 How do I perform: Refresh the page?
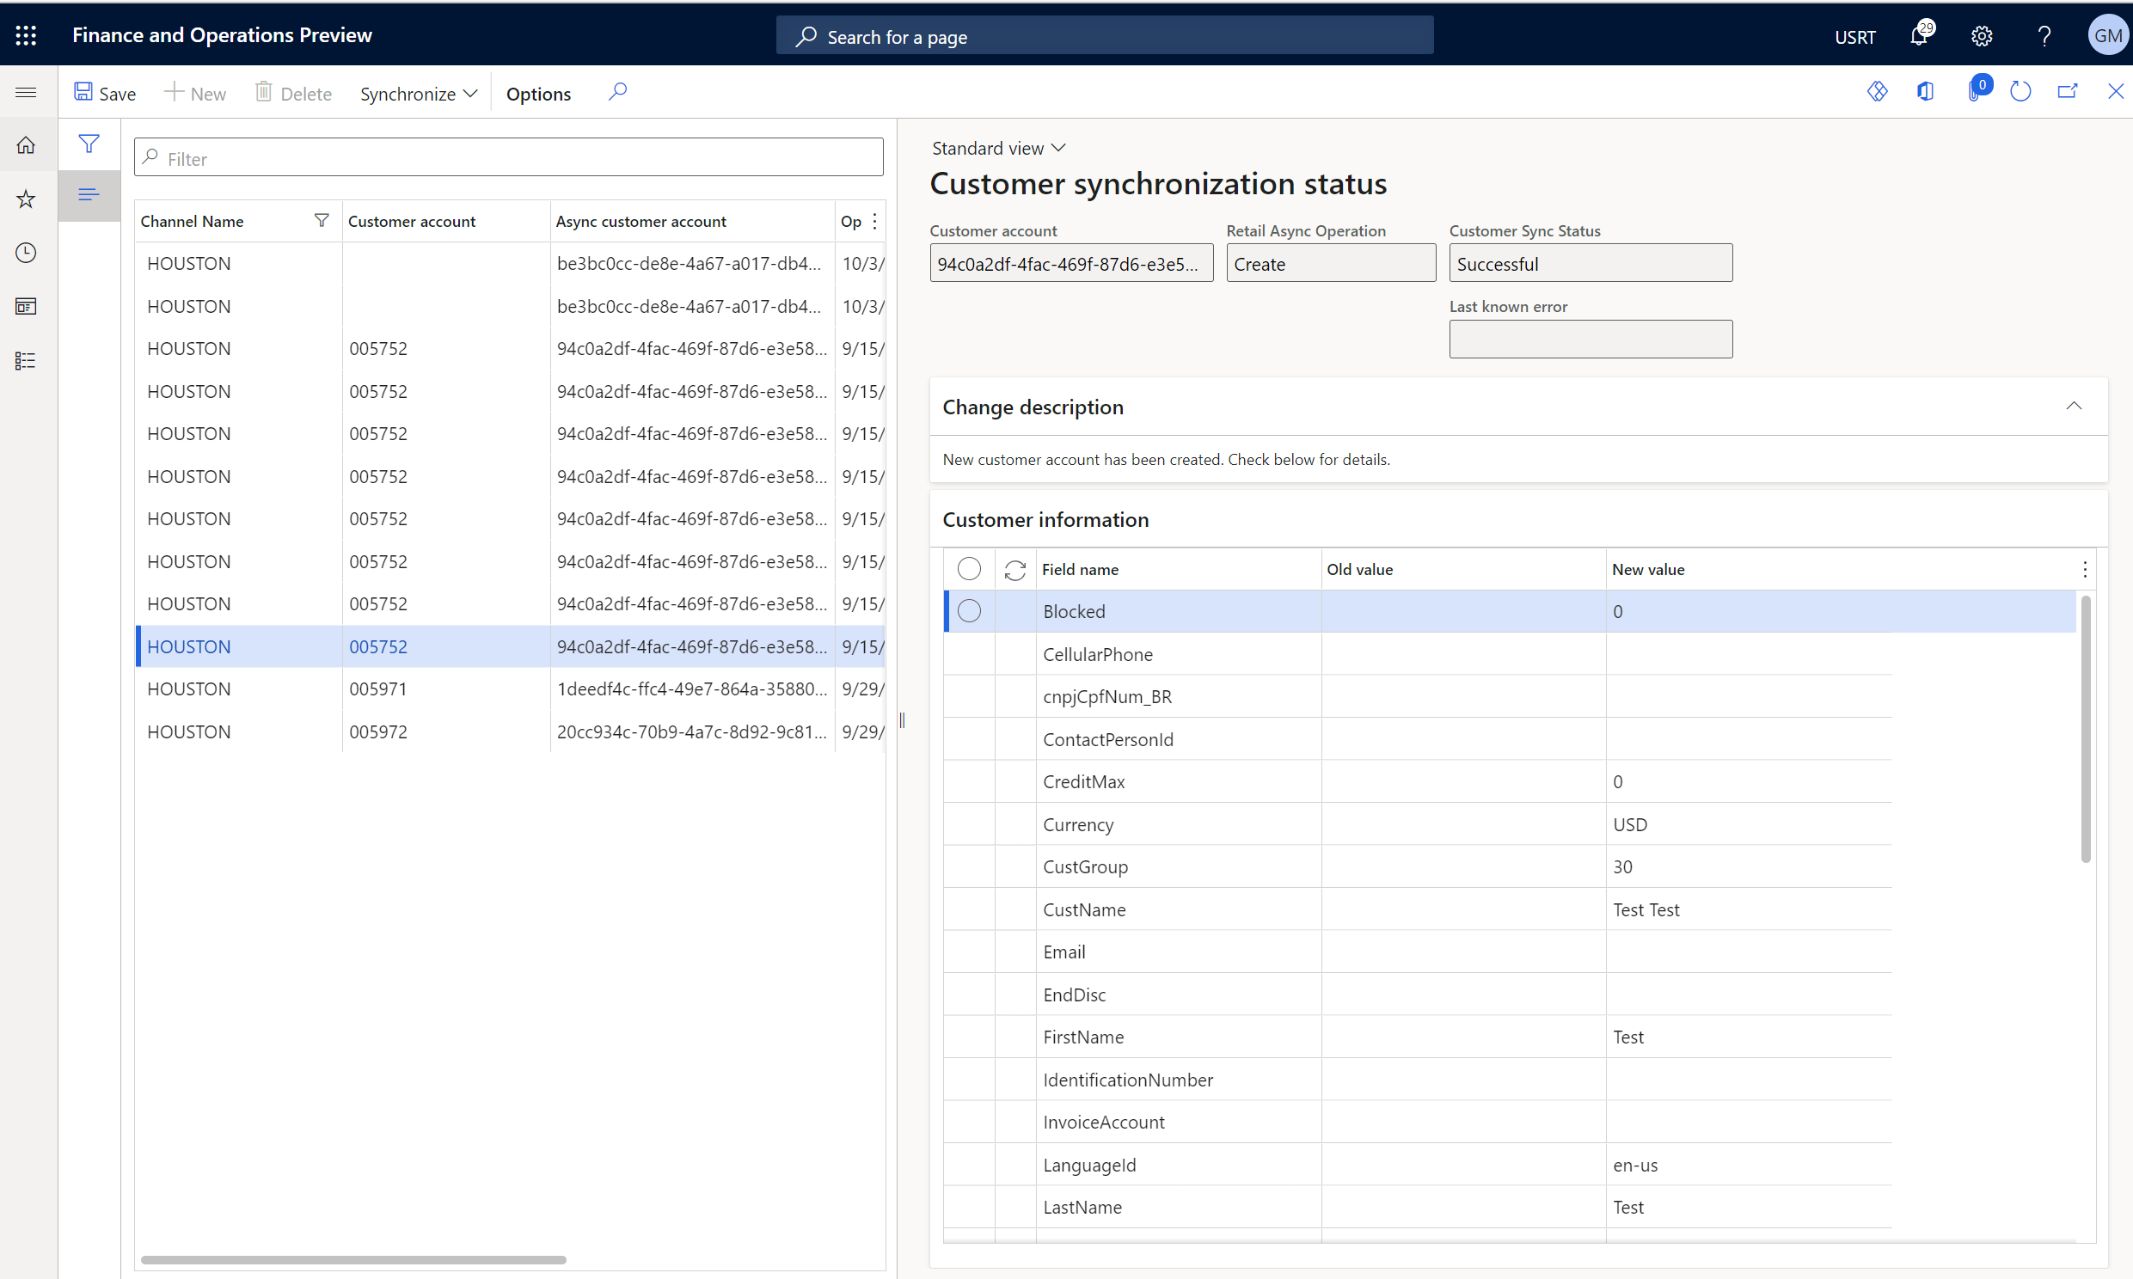[2020, 91]
